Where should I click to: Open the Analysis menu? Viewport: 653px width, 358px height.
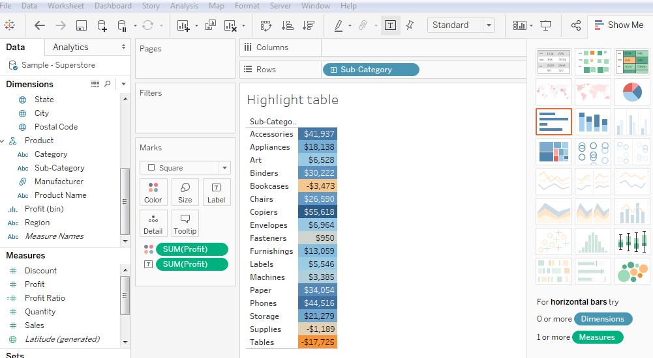(x=184, y=6)
